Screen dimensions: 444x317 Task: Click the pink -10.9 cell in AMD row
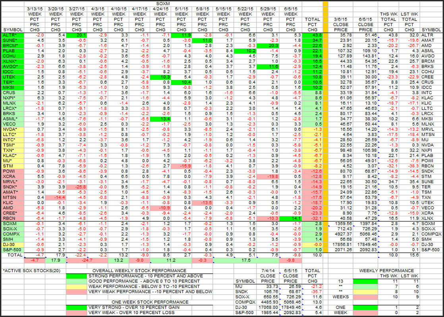click(x=160, y=208)
